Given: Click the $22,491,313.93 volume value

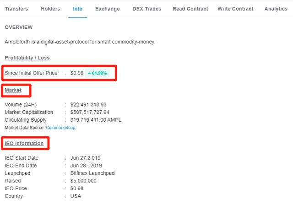Looking at the screenshot, I should click(88, 104).
